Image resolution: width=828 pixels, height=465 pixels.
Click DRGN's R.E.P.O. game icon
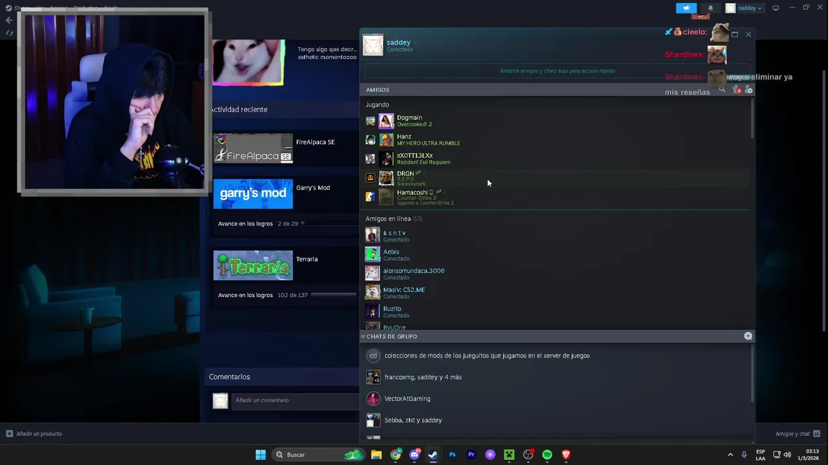pyautogui.click(x=370, y=178)
